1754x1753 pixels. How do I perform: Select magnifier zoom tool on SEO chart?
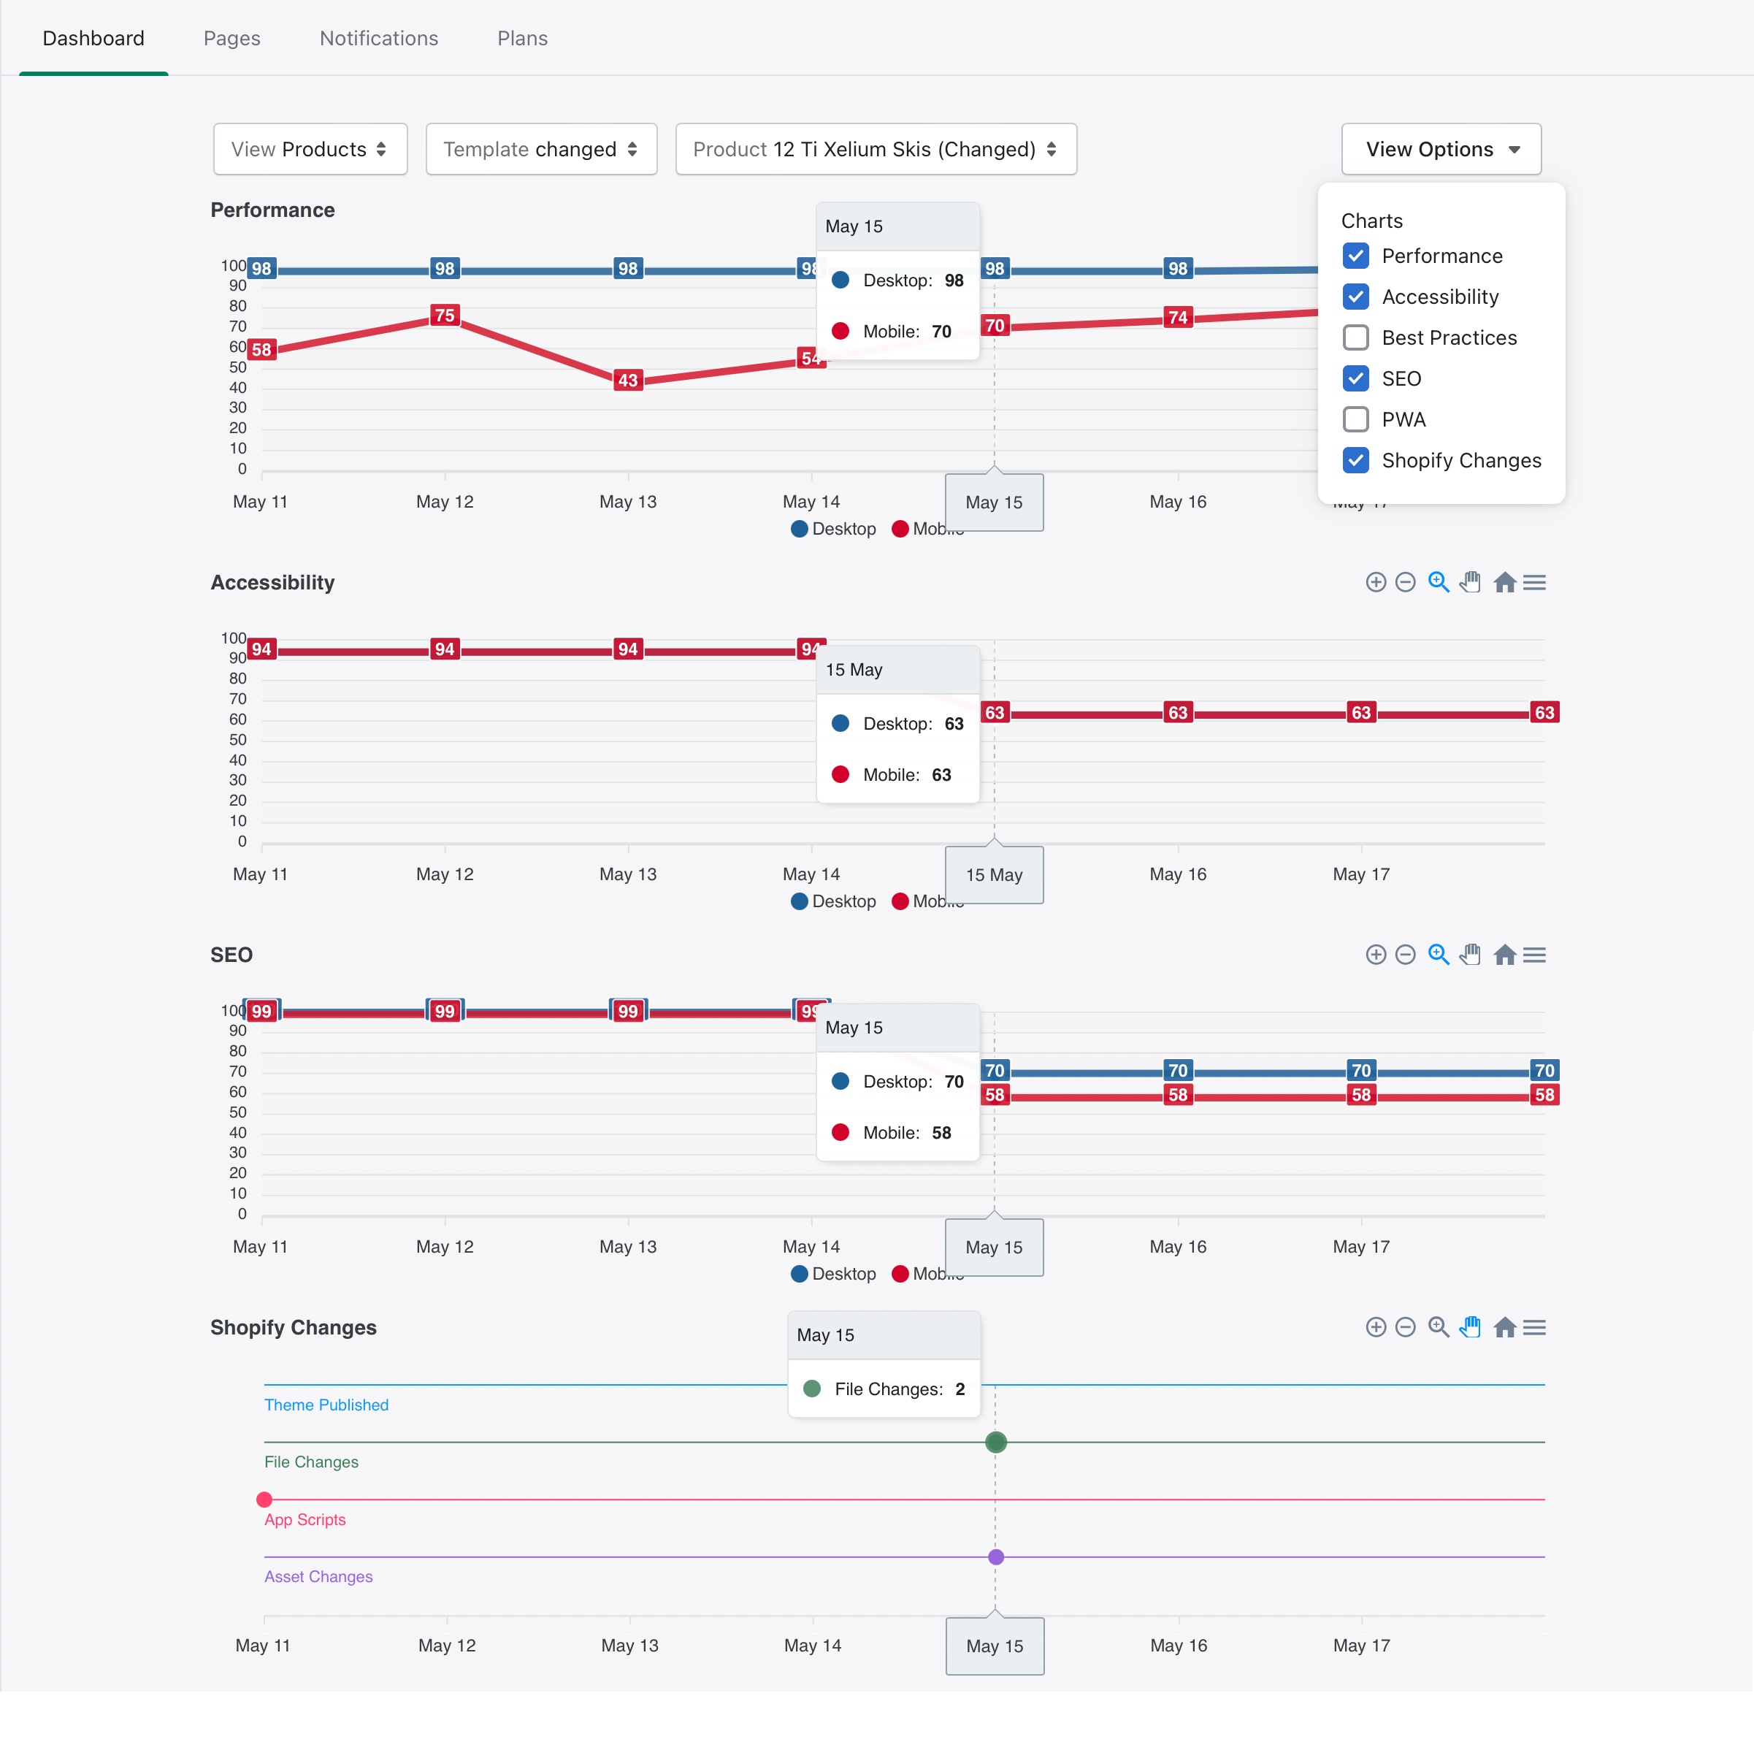coord(1438,955)
